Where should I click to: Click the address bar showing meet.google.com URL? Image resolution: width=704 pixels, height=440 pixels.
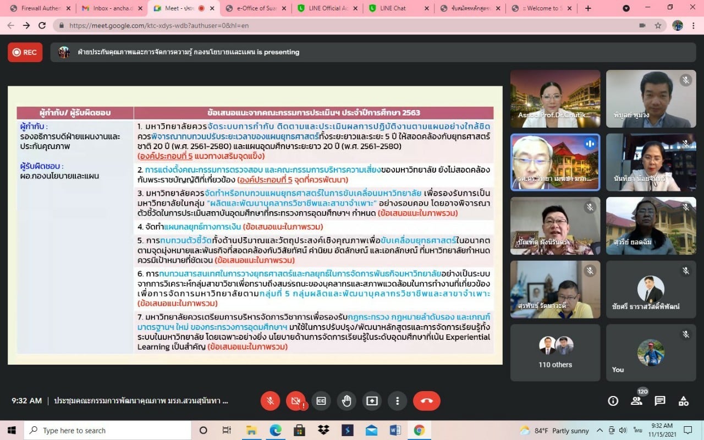click(x=330, y=25)
